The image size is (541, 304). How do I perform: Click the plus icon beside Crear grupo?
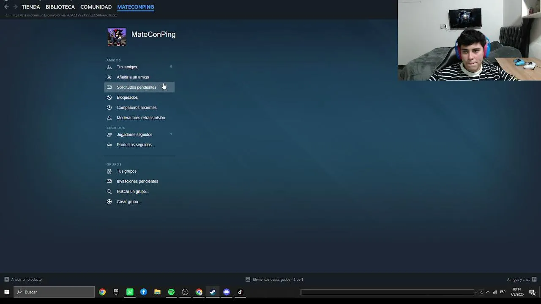pos(109,201)
